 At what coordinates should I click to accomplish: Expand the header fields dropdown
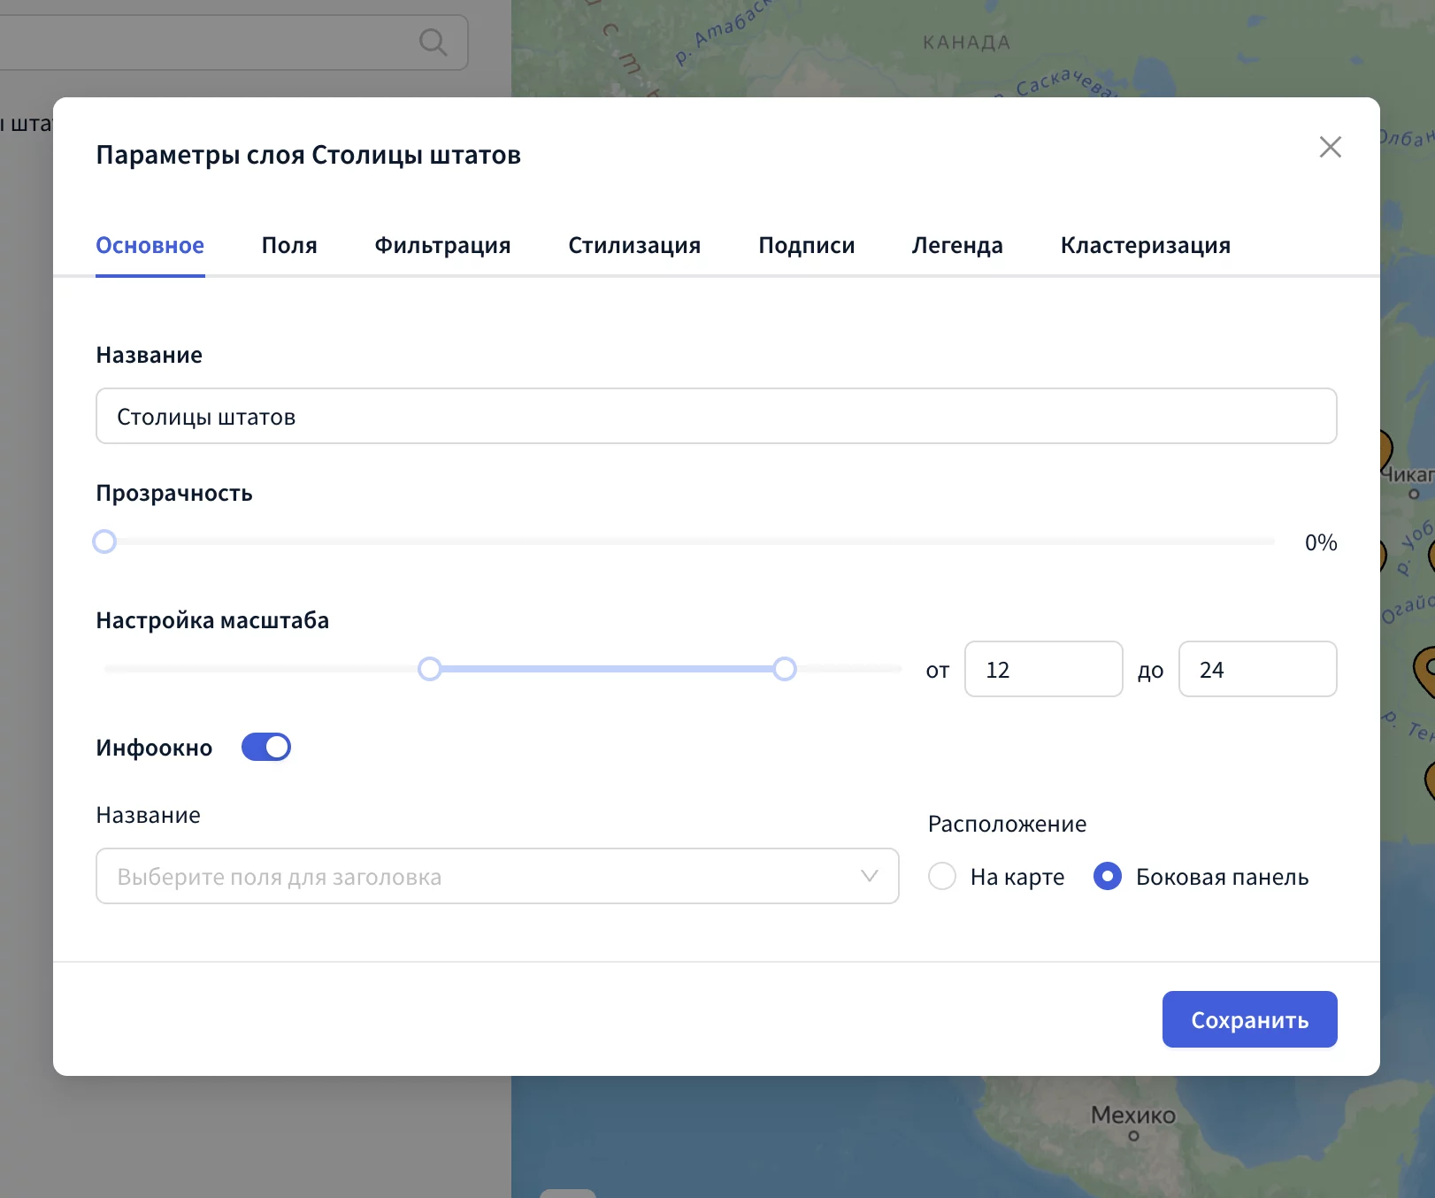click(496, 876)
